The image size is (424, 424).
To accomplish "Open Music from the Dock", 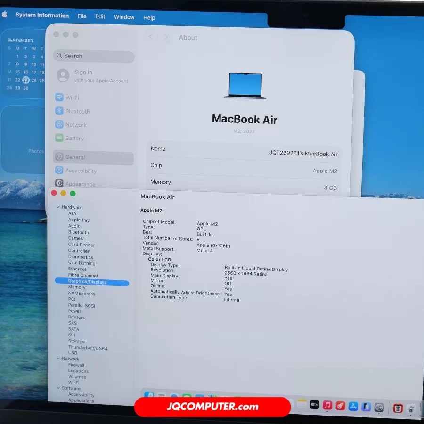I will tap(327, 405).
